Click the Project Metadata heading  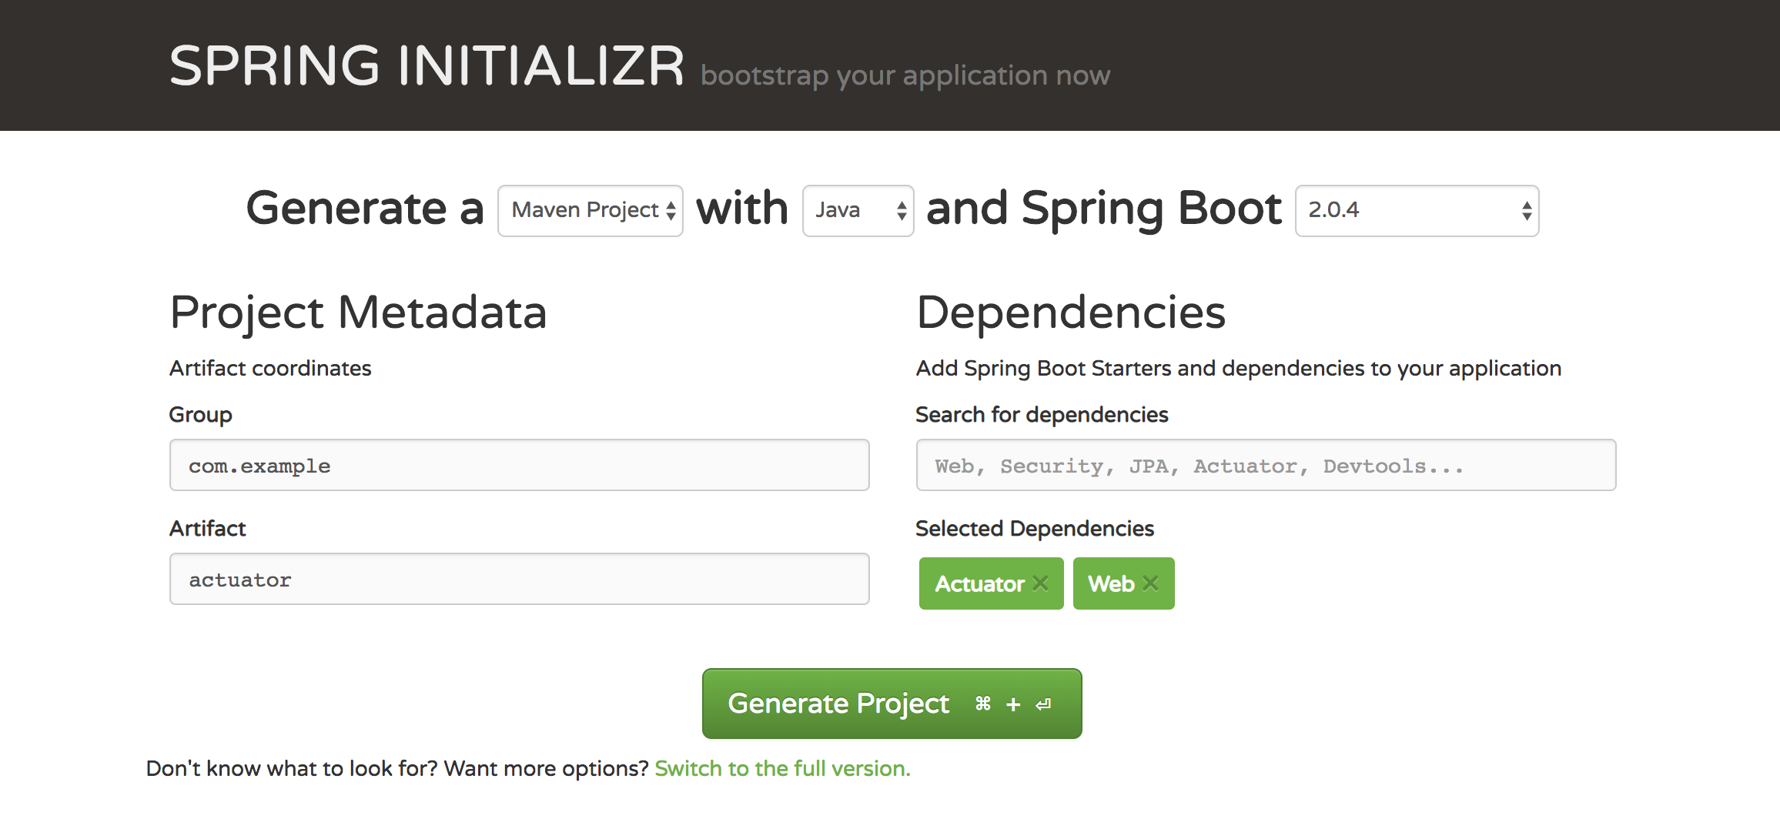359,312
